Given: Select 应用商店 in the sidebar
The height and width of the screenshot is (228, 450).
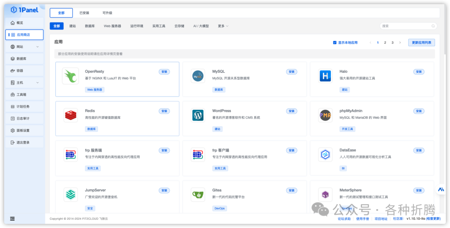Looking at the screenshot, I should tap(25, 35).
